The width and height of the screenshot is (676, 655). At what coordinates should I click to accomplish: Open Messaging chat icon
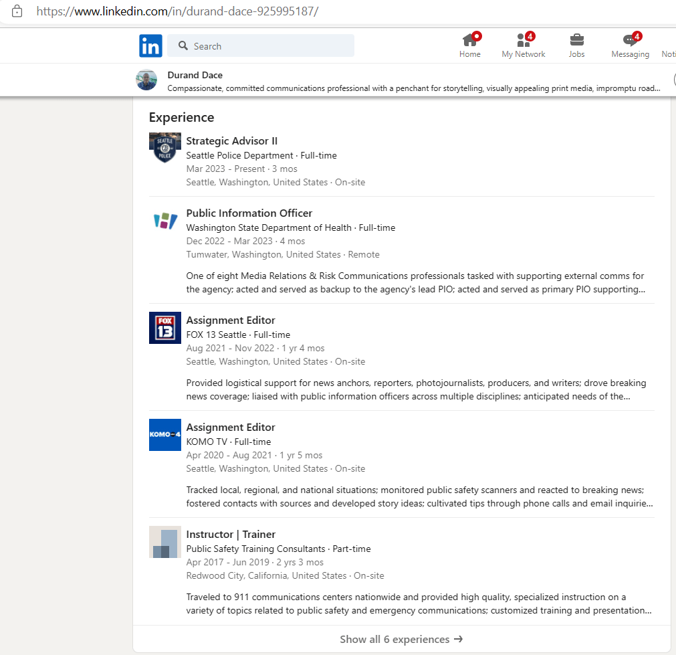(630, 40)
